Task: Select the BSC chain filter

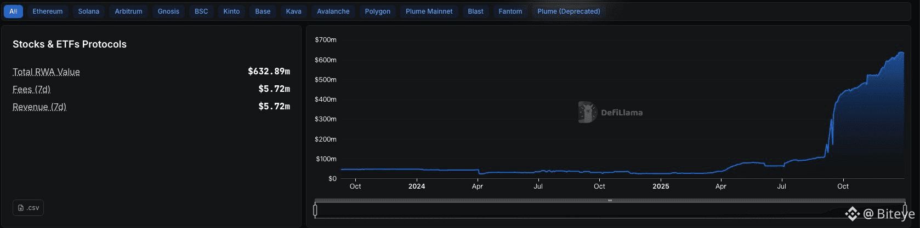Action: coord(201,11)
